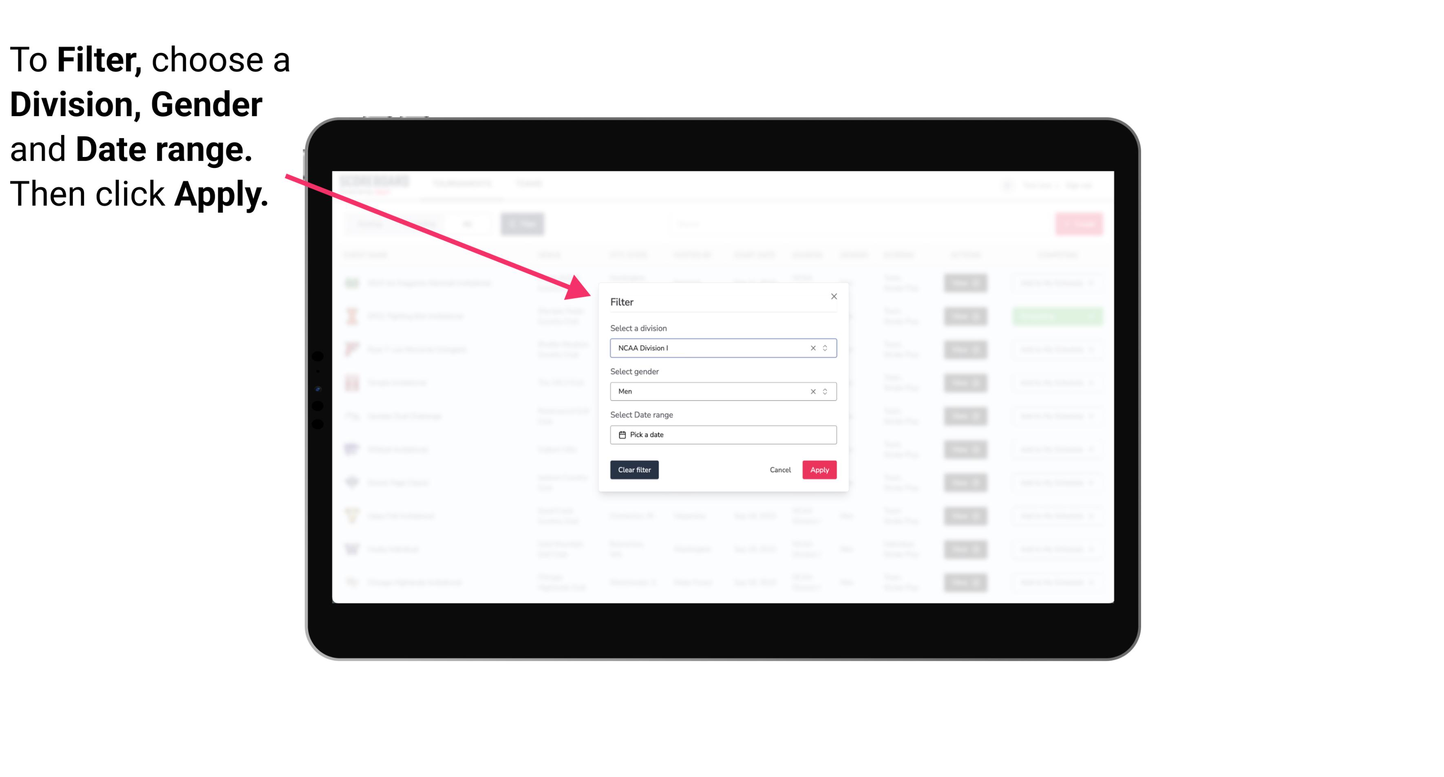Click the Cancel button to dismiss dialog

780,470
